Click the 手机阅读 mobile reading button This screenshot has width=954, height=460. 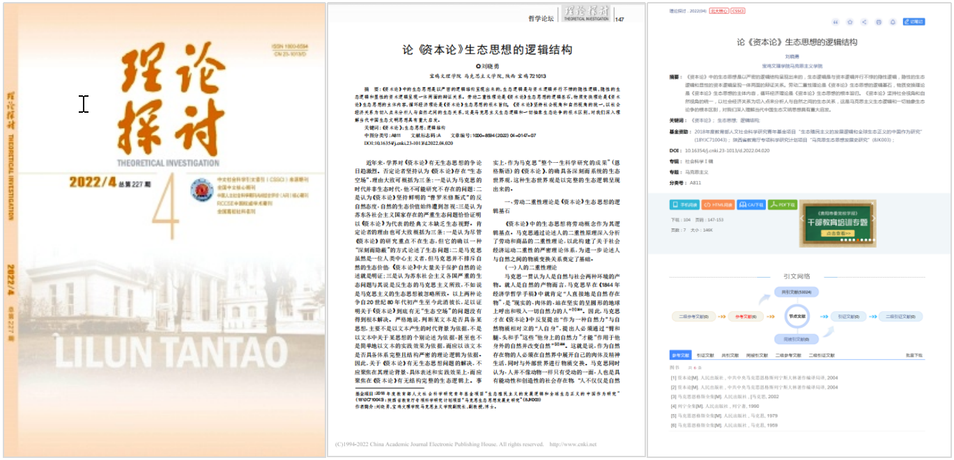pyautogui.click(x=684, y=205)
